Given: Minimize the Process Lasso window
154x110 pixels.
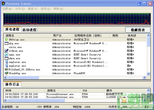Looking at the screenshot, I should point(139,4).
